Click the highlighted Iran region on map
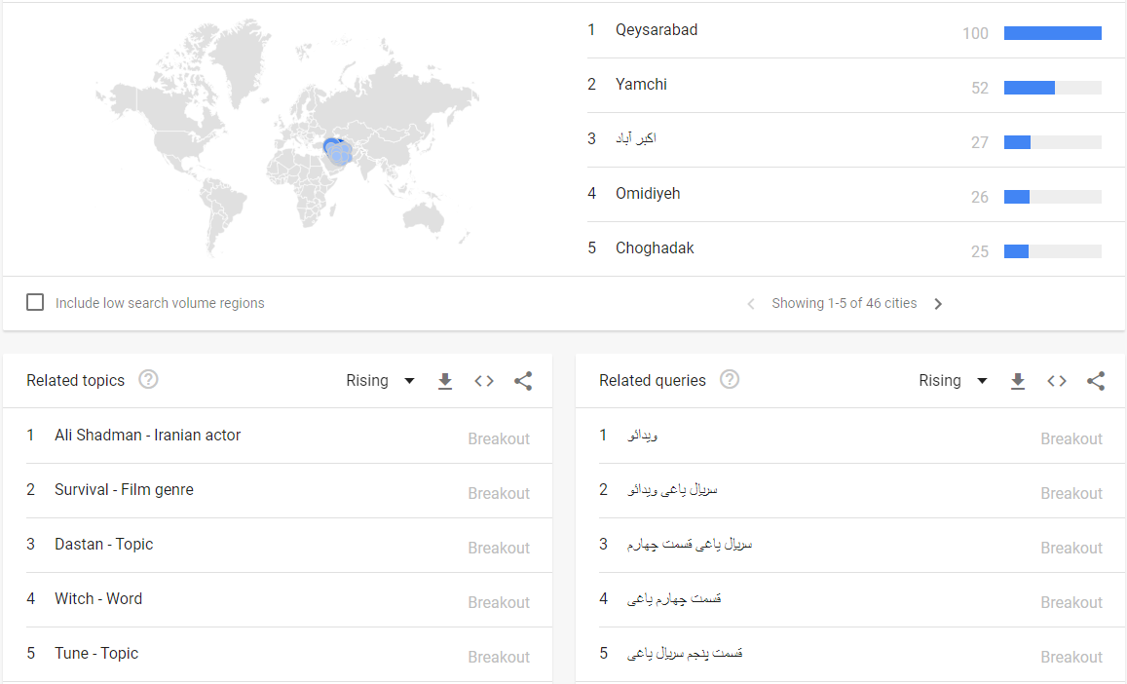The width and height of the screenshot is (1127, 684). click(337, 153)
